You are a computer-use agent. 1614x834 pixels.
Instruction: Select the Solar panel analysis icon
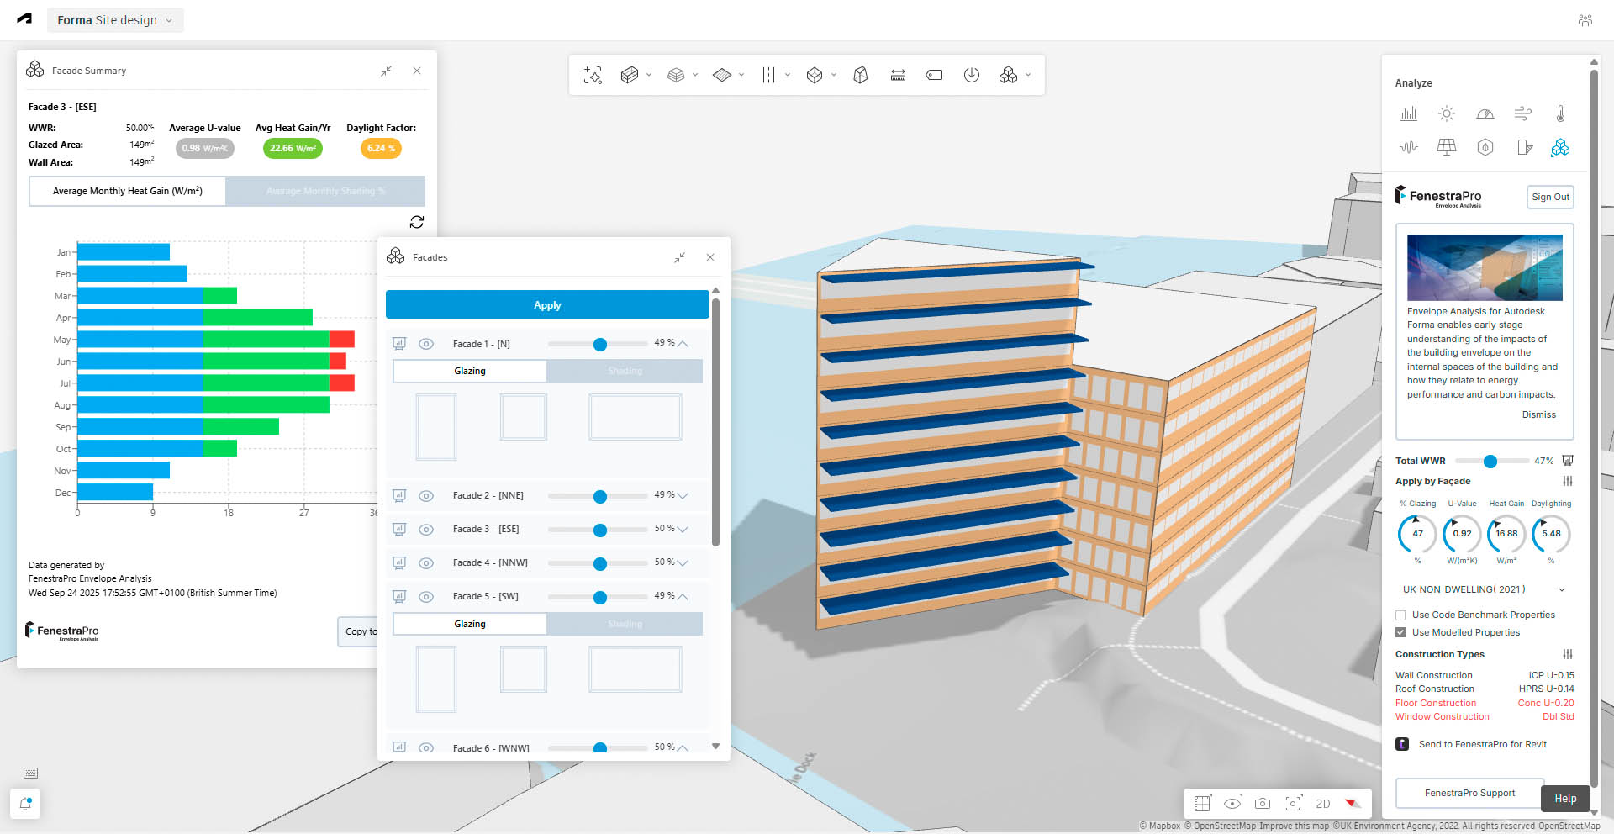pyautogui.click(x=1446, y=147)
